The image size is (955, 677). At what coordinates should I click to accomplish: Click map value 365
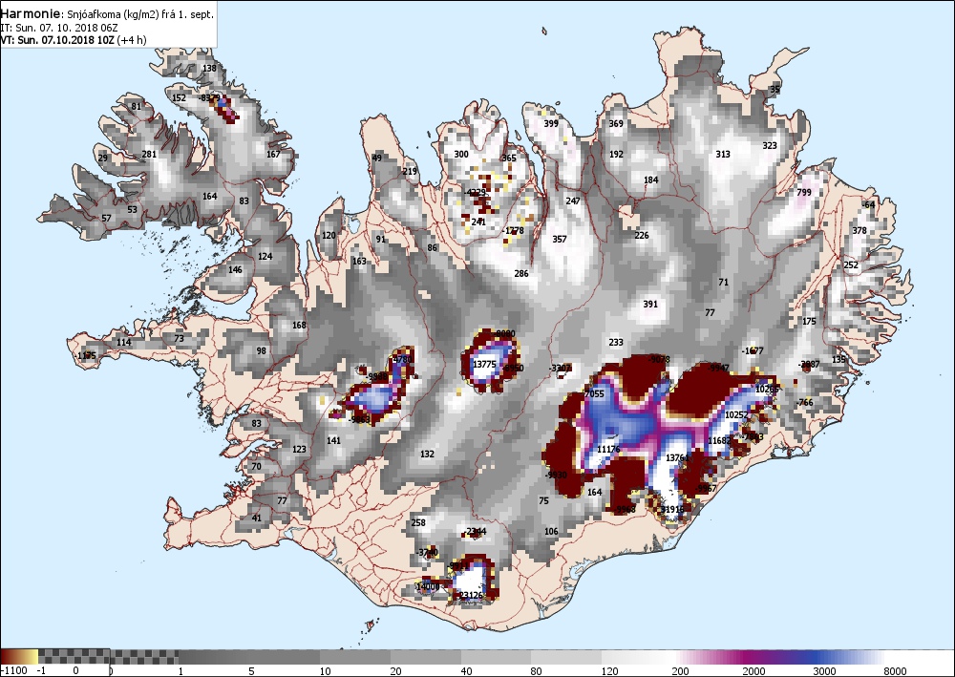tap(509, 159)
